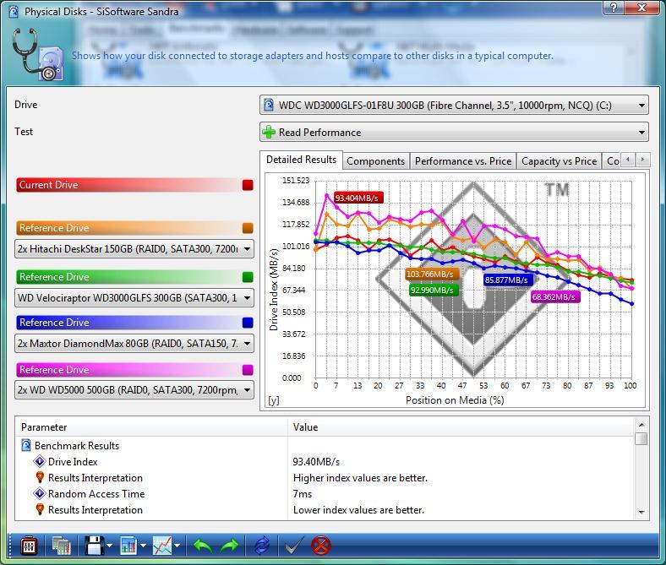The height and width of the screenshot is (565, 666).
Task: Open the WD Velociraptor reference drive dropdown
Action: tap(134, 298)
